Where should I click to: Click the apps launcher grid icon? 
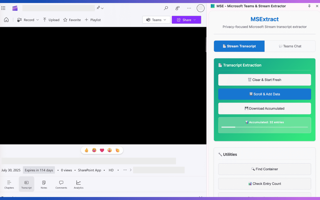3,8
